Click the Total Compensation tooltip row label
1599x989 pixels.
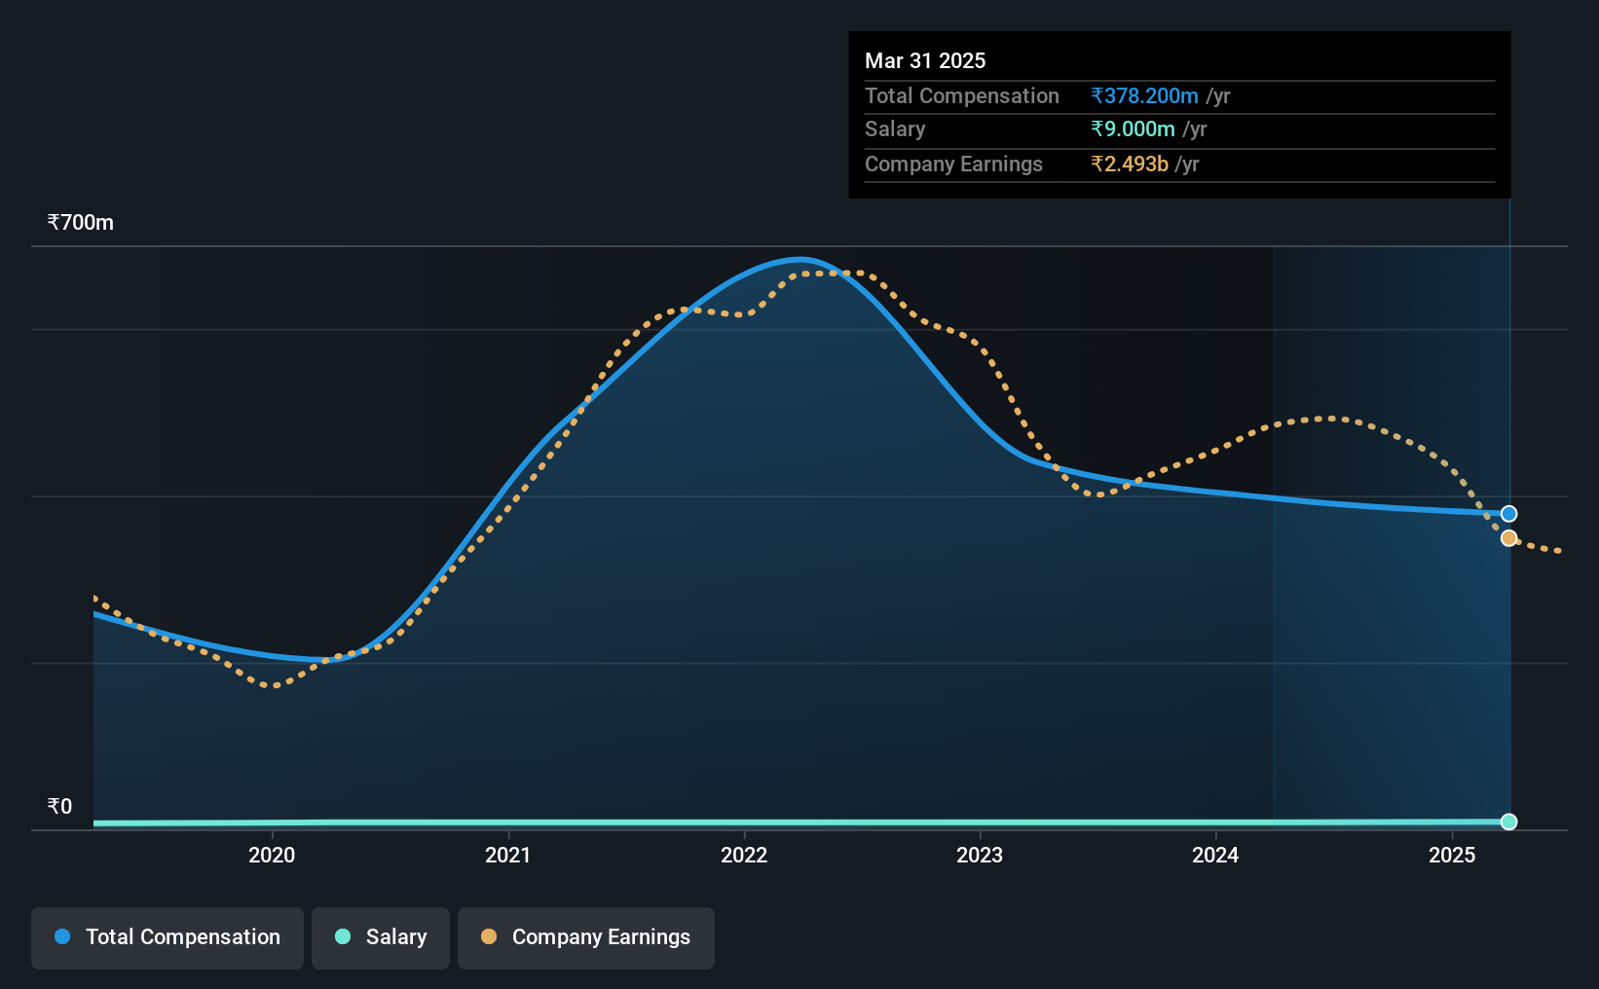(x=962, y=95)
